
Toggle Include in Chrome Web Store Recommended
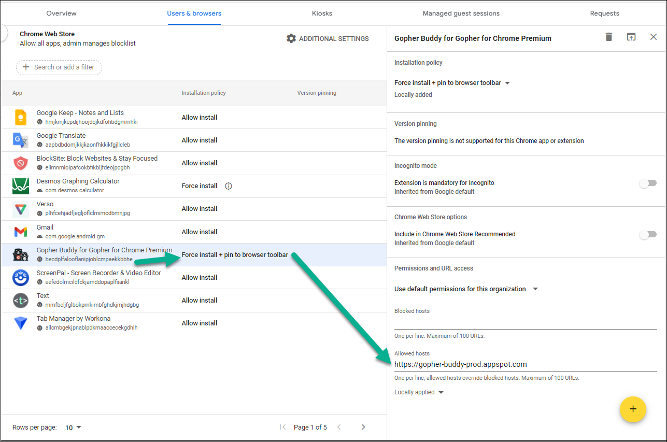(x=648, y=234)
